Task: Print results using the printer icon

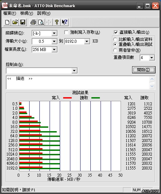Action: (x=33, y=22)
